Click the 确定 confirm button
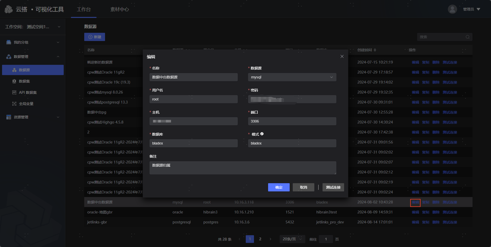 (279, 187)
